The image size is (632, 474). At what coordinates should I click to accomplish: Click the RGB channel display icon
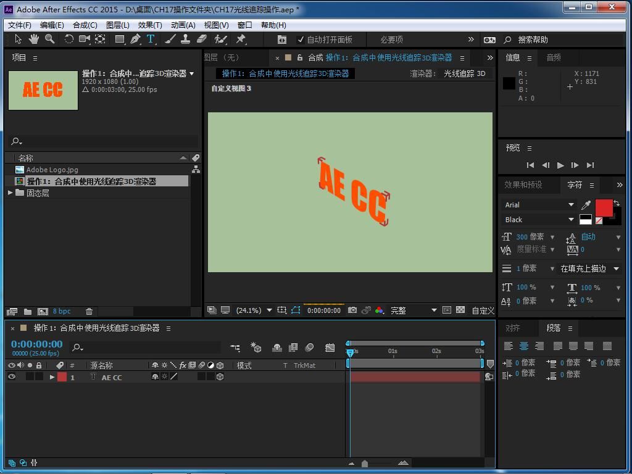tap(379, 310)
